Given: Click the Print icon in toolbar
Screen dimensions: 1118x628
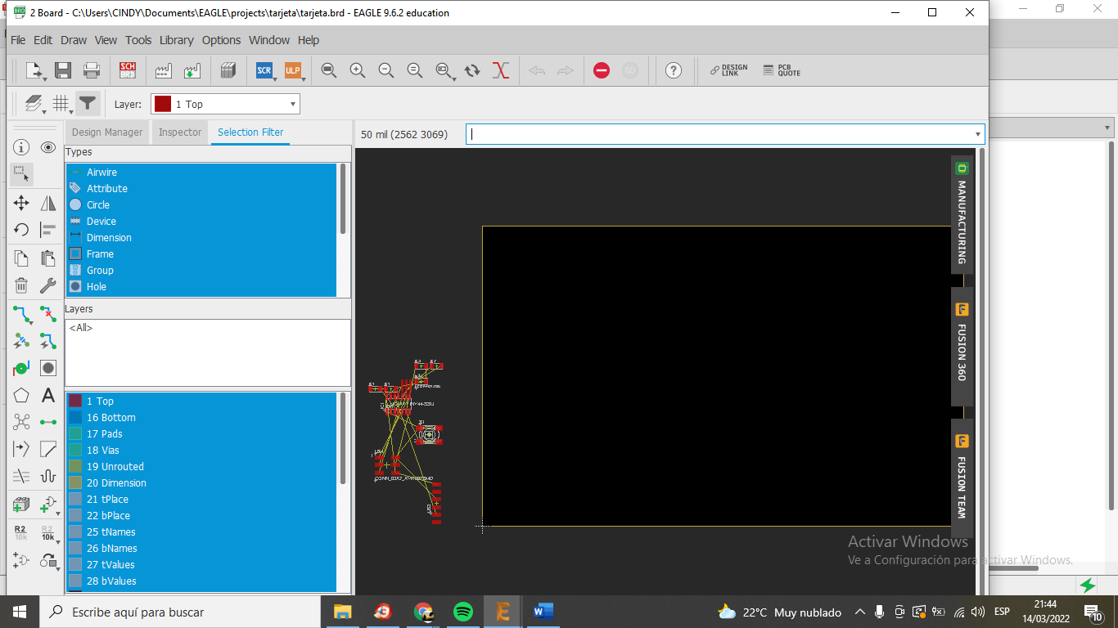Looking at the screenshot, I should [92, 70].
